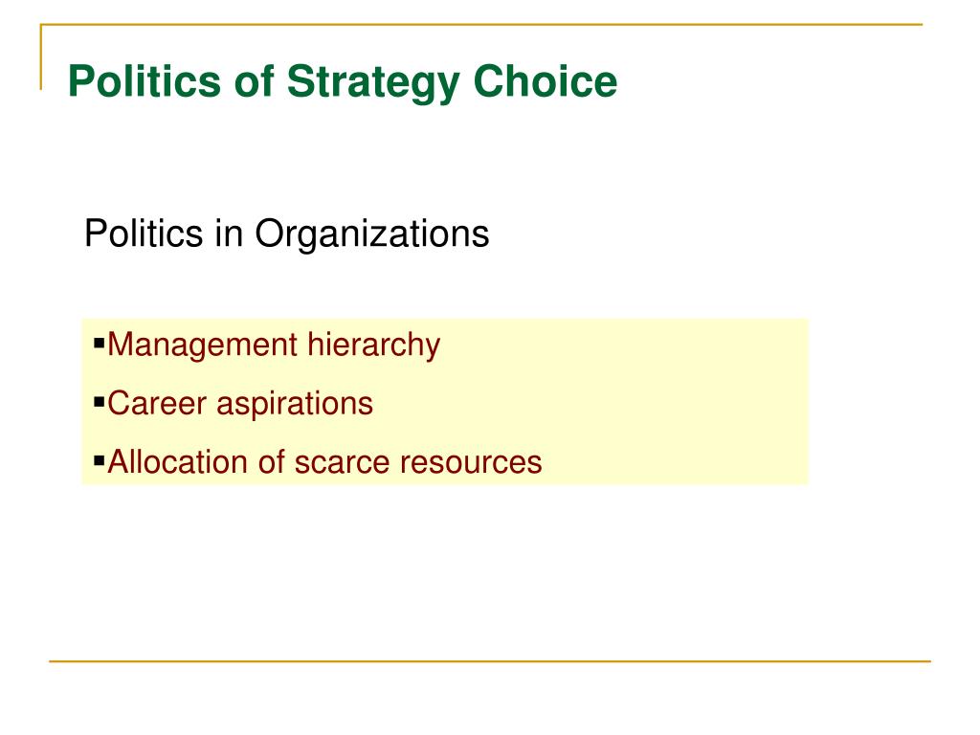Select the Politics in Organizations subheading

pos(287,234)
